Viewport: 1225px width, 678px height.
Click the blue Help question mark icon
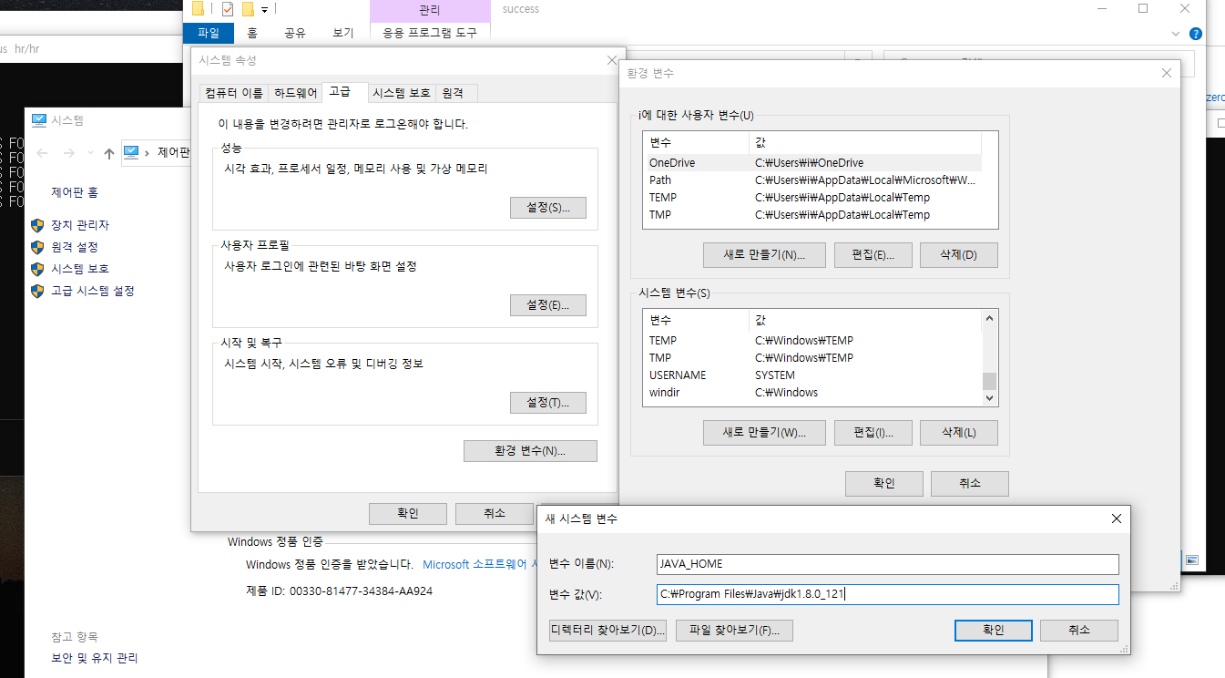(x=1196, y=34)
